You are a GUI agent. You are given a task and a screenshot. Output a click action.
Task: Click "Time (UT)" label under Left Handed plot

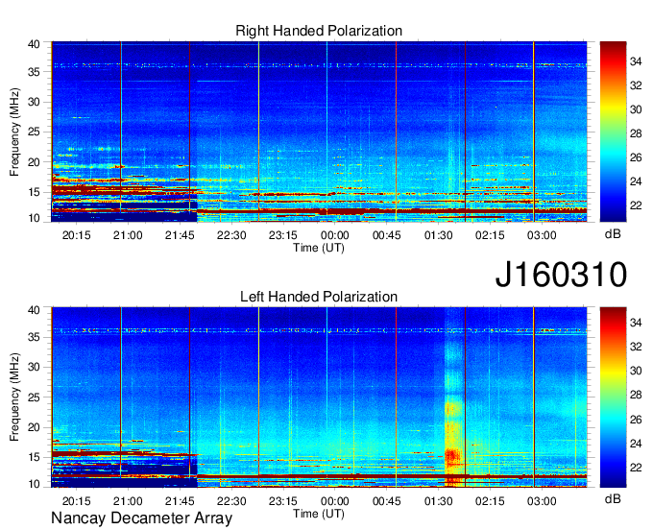319,514
